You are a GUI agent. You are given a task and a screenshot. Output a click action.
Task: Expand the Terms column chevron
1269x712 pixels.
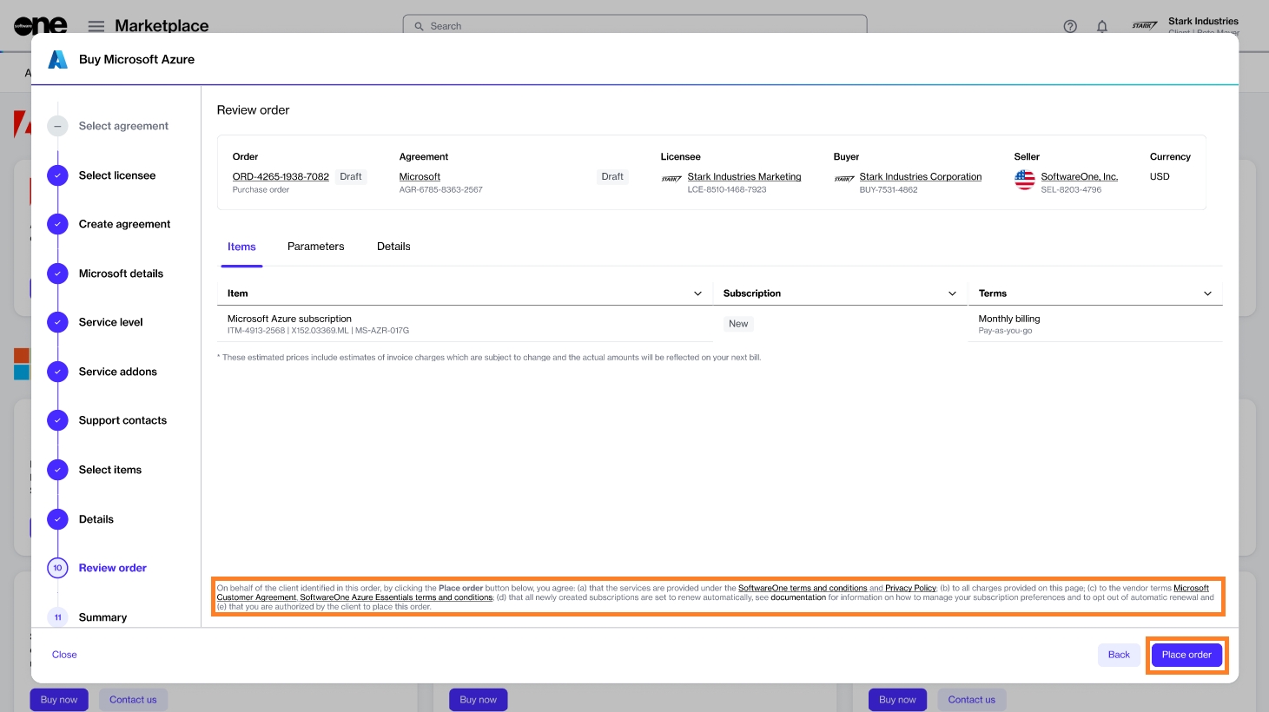(1207, 293)
